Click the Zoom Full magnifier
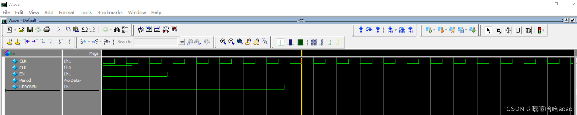577x115 pixels. tap(240, 42)
